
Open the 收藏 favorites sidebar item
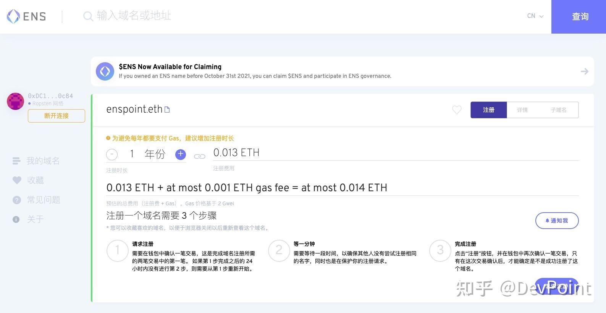[x=16, y=180]
